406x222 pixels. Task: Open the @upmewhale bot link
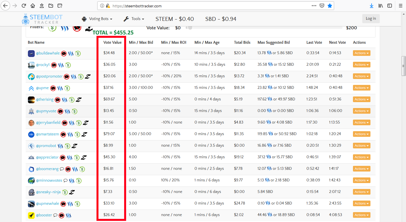point(47,203)
